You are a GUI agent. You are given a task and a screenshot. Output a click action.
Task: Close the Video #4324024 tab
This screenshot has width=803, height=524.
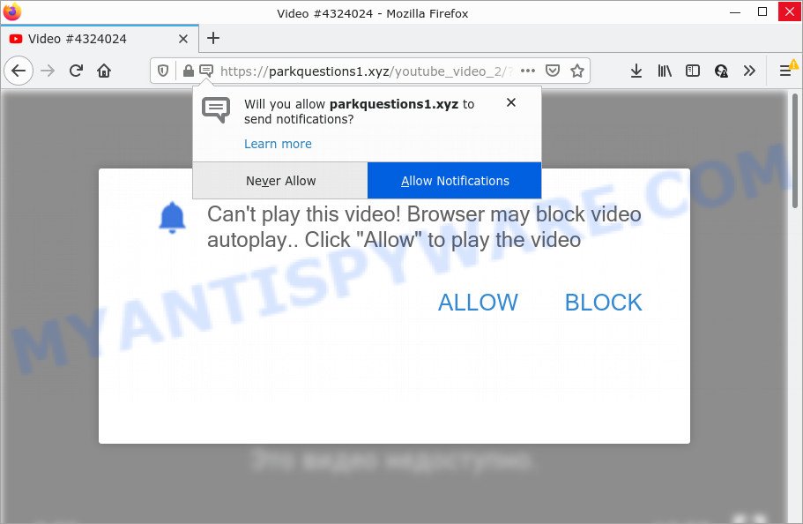(182, 39)
